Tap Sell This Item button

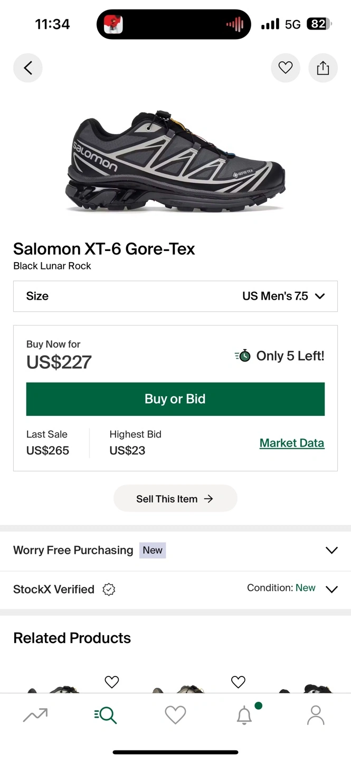(x=175, y=498)
